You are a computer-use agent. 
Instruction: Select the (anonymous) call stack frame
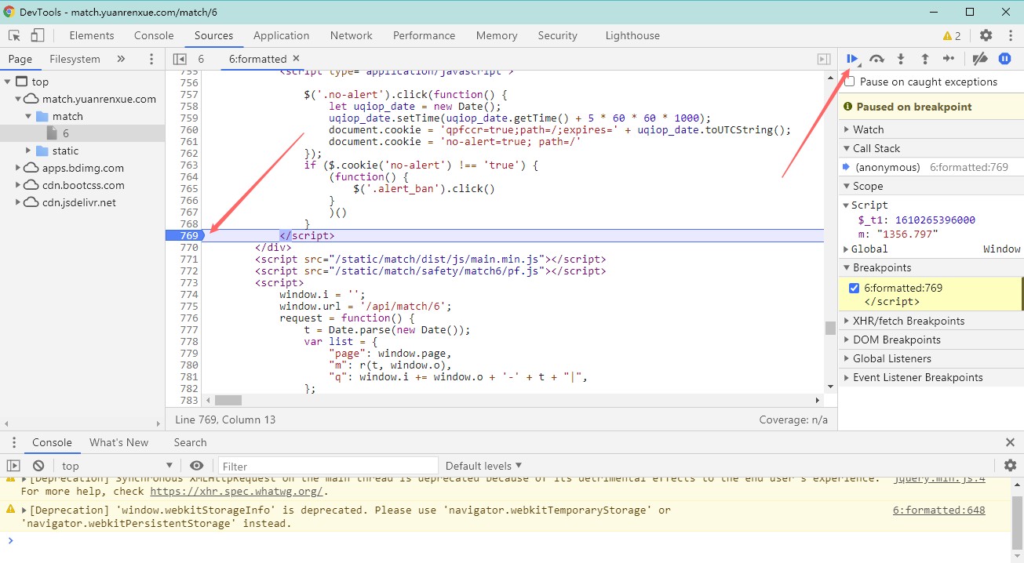pos(931,167)
